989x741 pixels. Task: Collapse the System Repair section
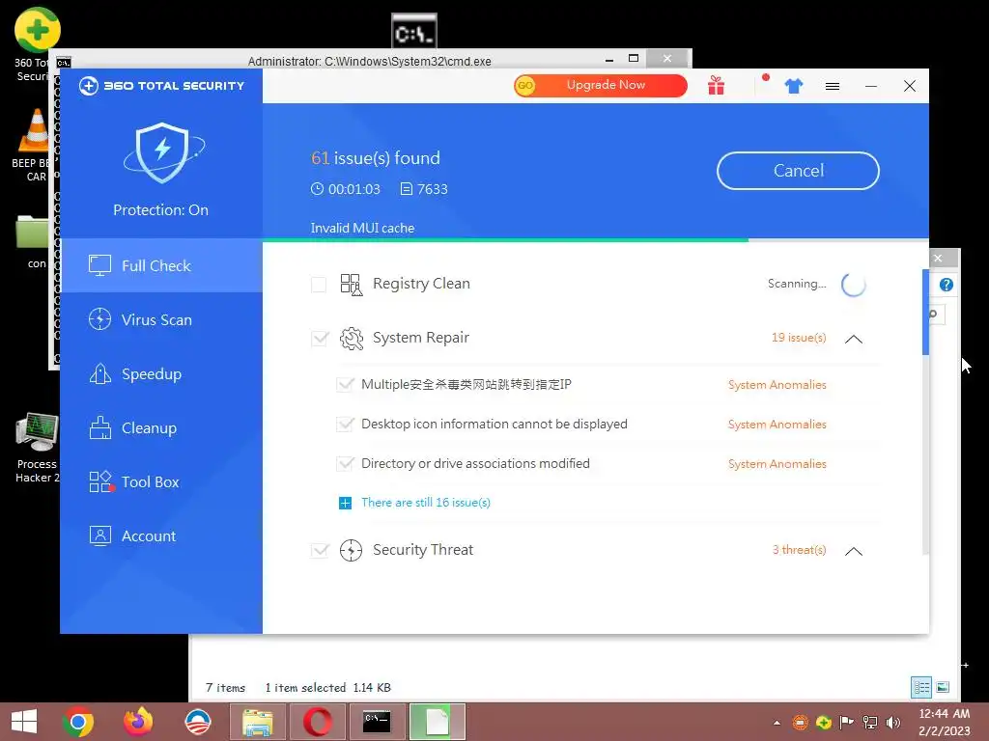[854, 339]
